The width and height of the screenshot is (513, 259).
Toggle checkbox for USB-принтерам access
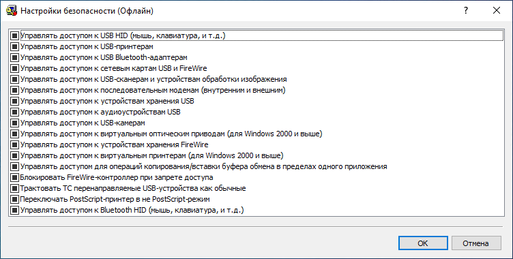coord(15,46)
